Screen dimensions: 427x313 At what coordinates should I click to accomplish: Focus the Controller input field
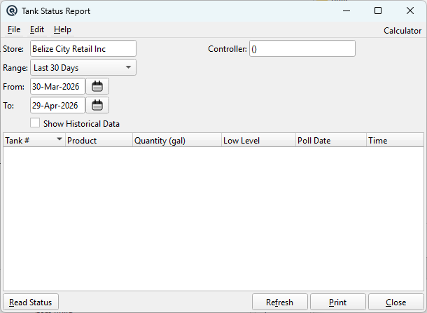click(302, 49)
